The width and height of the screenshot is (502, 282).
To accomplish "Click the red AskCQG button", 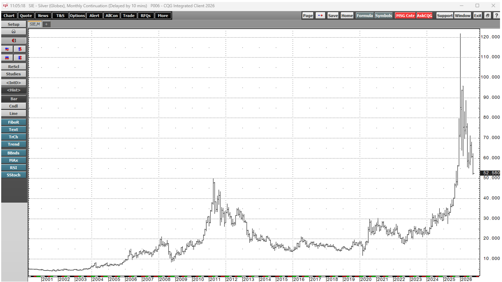I will [x=424, y=16].
